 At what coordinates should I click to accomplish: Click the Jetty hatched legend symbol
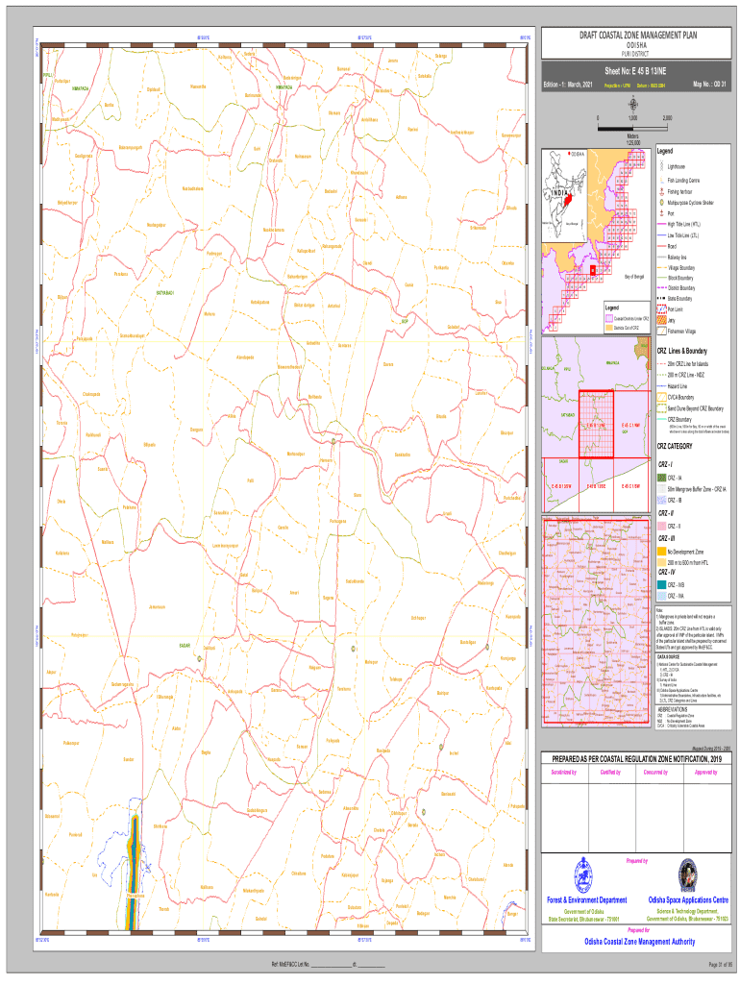(x=660, y=321)
